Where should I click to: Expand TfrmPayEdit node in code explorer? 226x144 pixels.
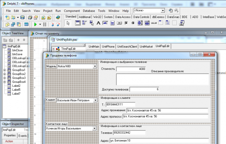(x=53, y=49)
